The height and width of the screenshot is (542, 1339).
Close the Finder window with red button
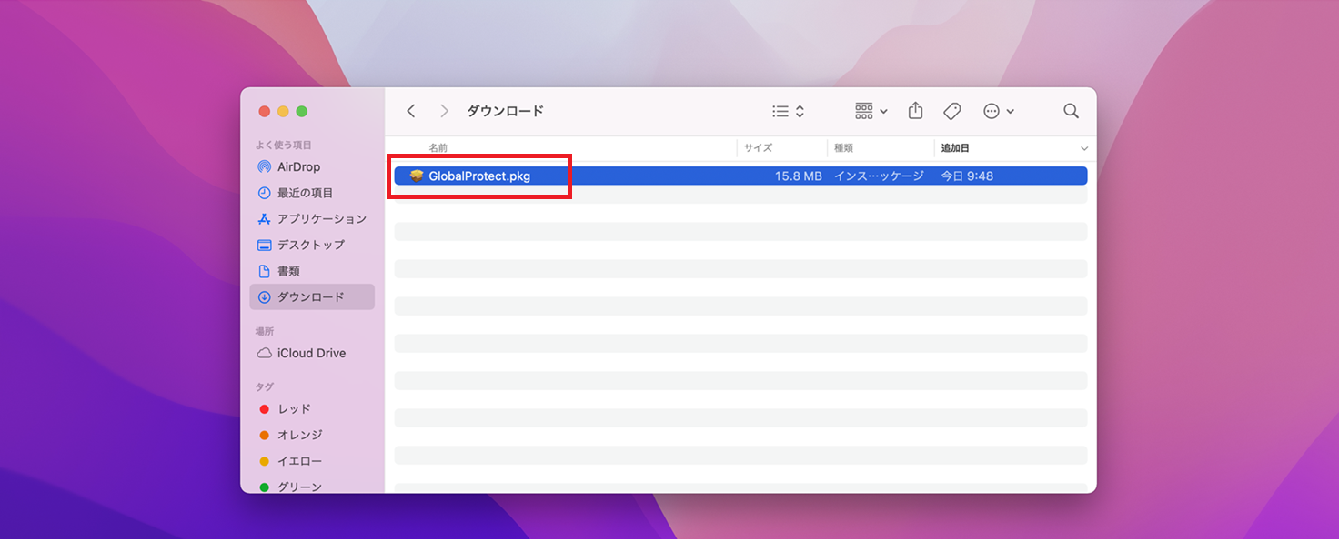(265, 111)
